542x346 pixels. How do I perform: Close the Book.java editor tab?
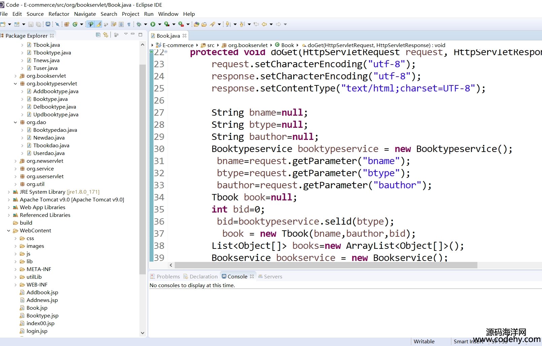[x=184, y=36]
